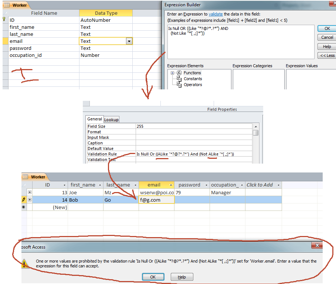Image resolution: width=336 pixels, height=284 pixels.
Task: Click the pencil edit indicator on row 14
Action: point(24,200)
